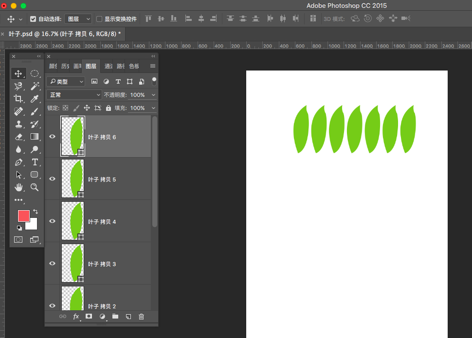Image resolution: width=472 pixels, height=338 pixels.
Task: Open the opacity slider dropdown arrow
Action: [153, 95]
